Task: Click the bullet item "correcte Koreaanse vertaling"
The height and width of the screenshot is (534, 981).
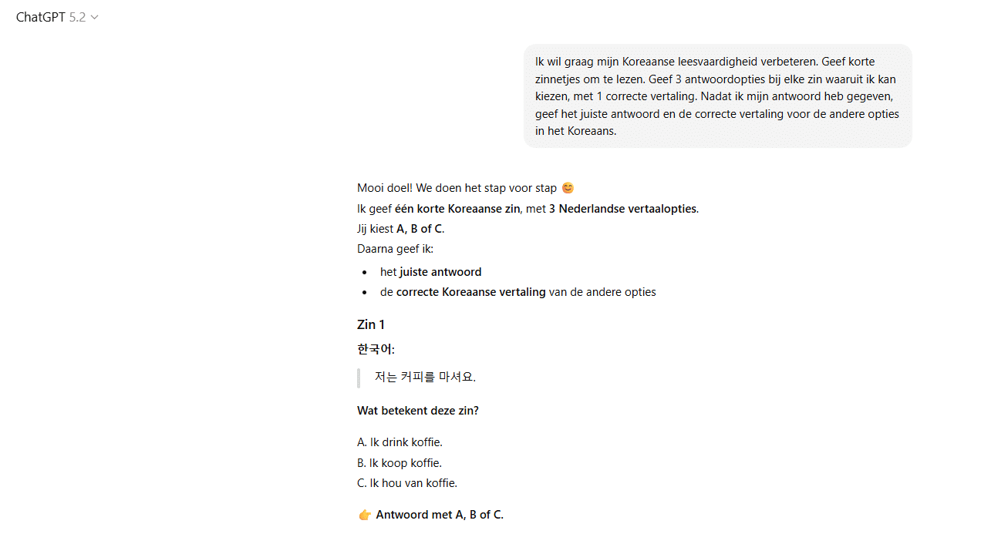Action: (470, 291)
